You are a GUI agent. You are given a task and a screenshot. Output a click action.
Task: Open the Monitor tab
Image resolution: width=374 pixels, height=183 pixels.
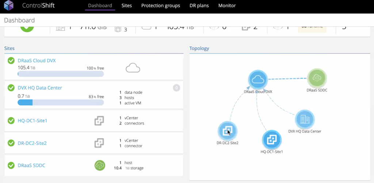227,5
